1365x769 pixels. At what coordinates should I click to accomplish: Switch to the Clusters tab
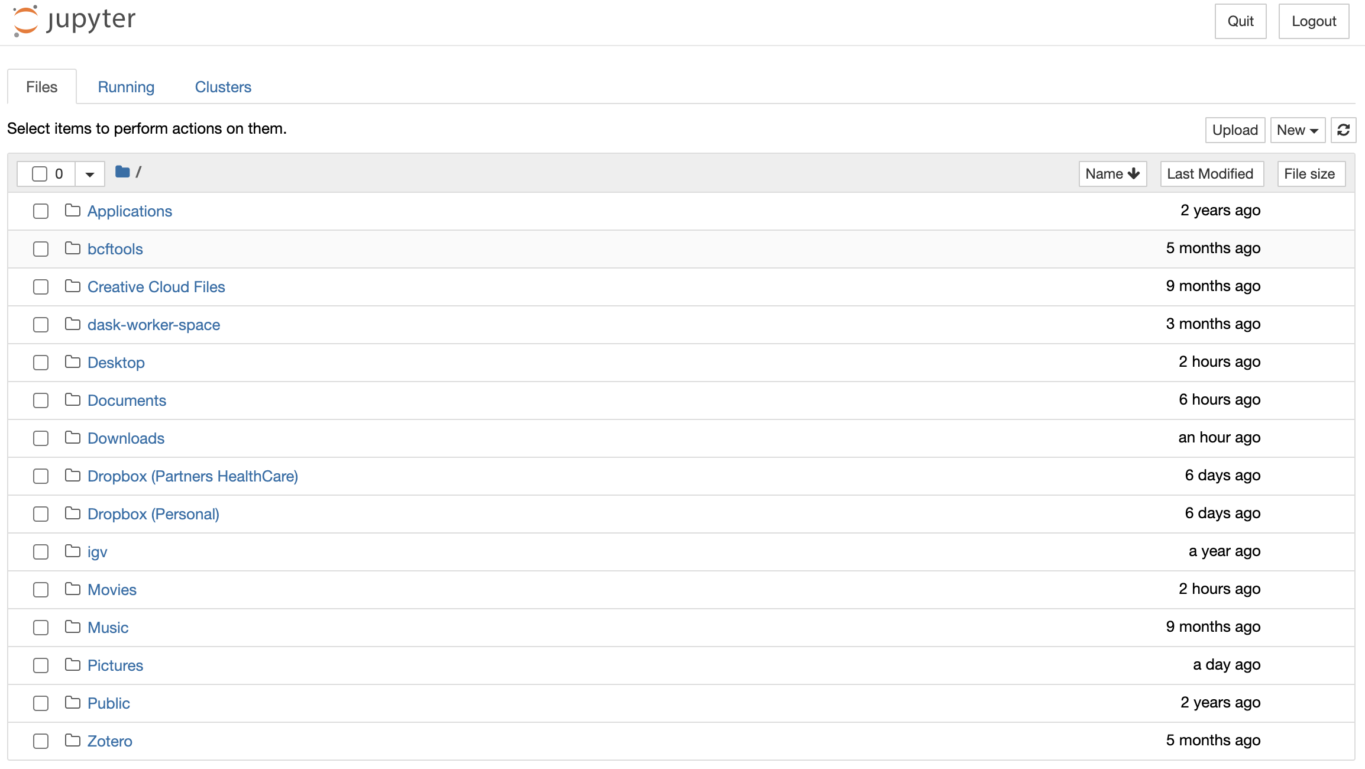223,86
